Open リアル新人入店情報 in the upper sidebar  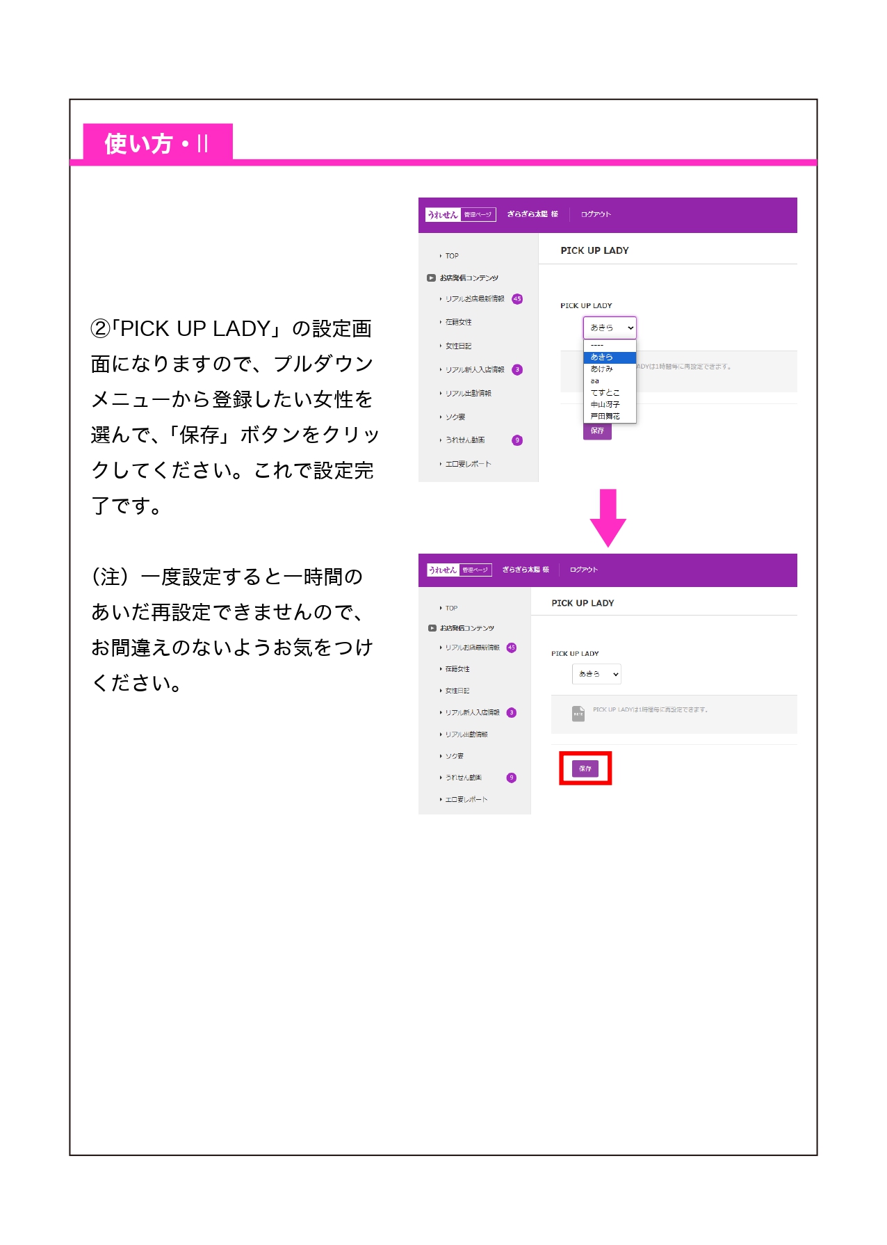tap(475, 370)
